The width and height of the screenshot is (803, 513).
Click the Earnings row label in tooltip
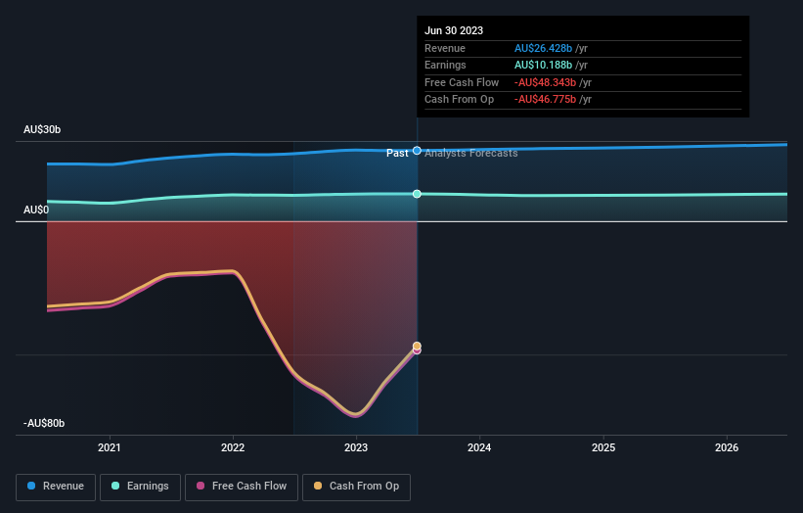coord(445,65)
